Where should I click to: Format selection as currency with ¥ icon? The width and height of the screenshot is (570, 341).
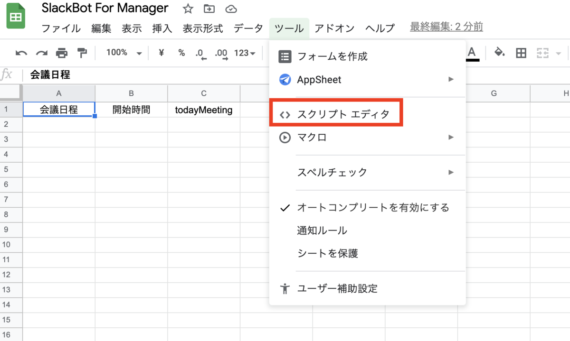pyautogui.click(x=161, y=53)
